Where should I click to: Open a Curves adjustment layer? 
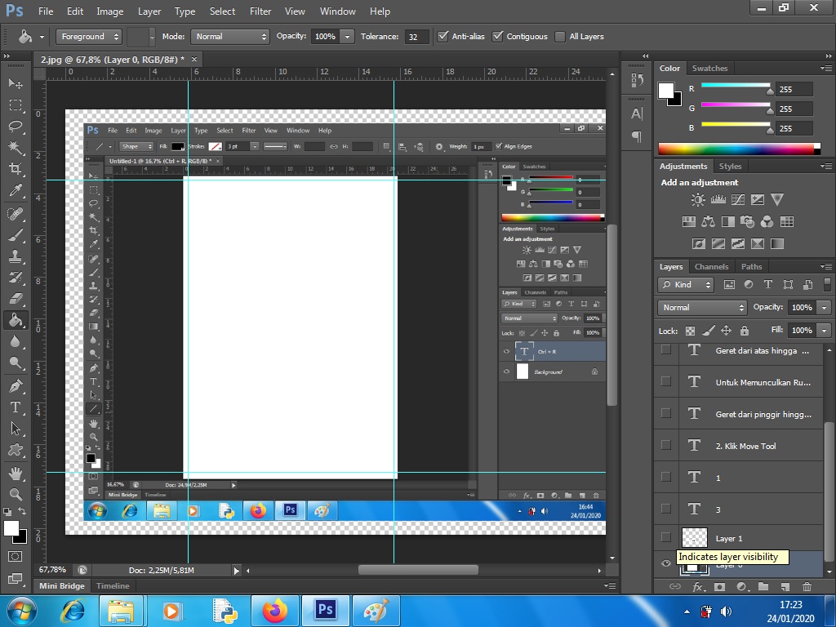(x=736, y=199)
